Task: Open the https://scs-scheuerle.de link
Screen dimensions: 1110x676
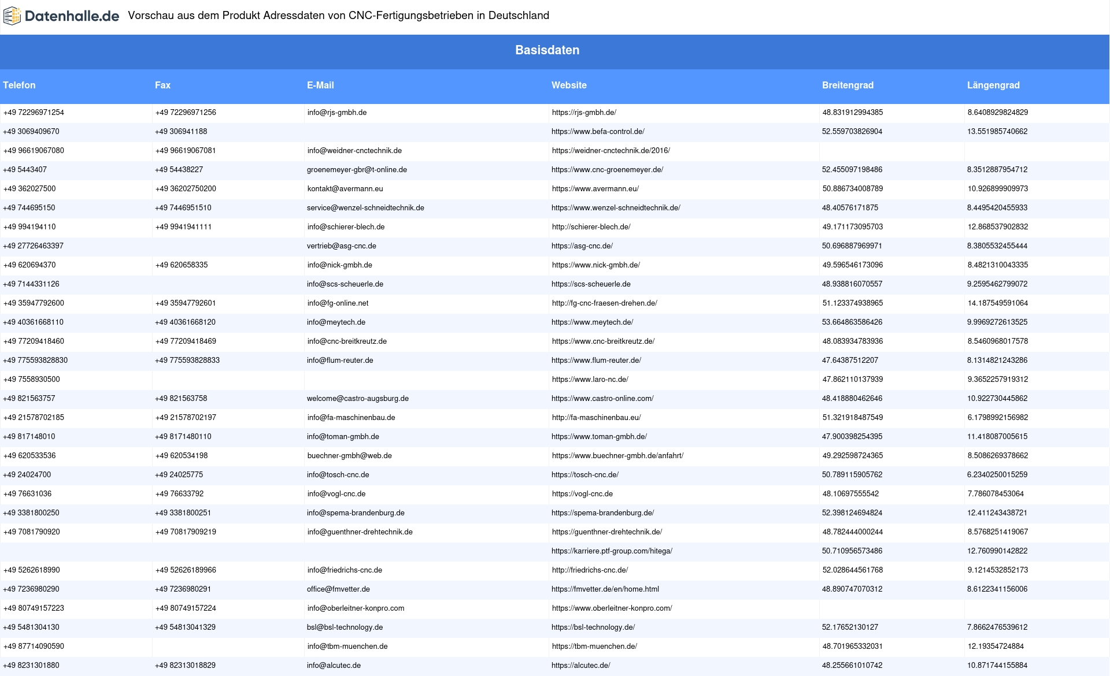Action: (x=591, y=284)
